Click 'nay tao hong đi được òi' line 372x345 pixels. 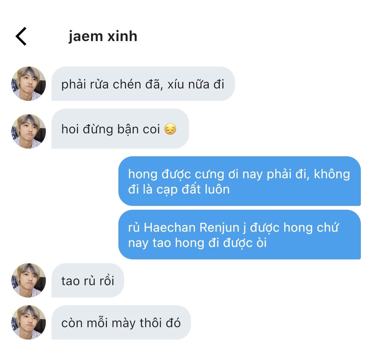(x=197, y=243)
